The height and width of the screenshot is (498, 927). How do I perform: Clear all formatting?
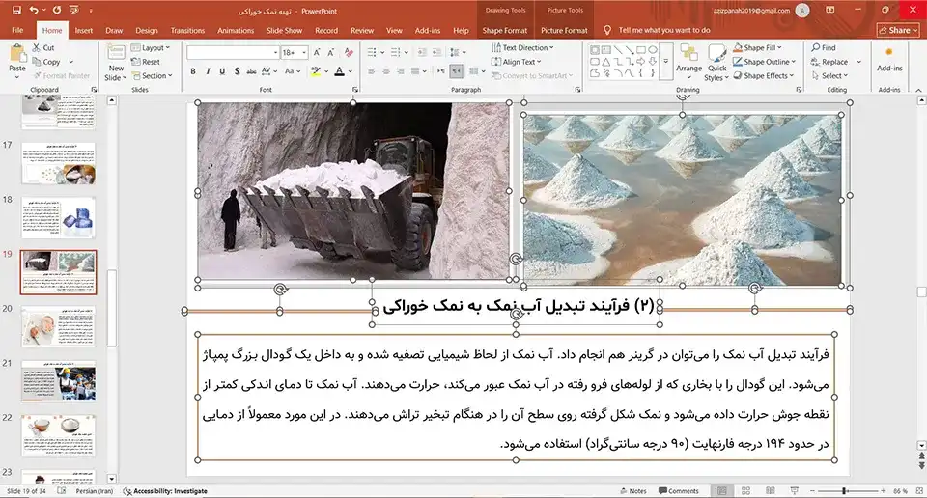click(x=349, y=52)
